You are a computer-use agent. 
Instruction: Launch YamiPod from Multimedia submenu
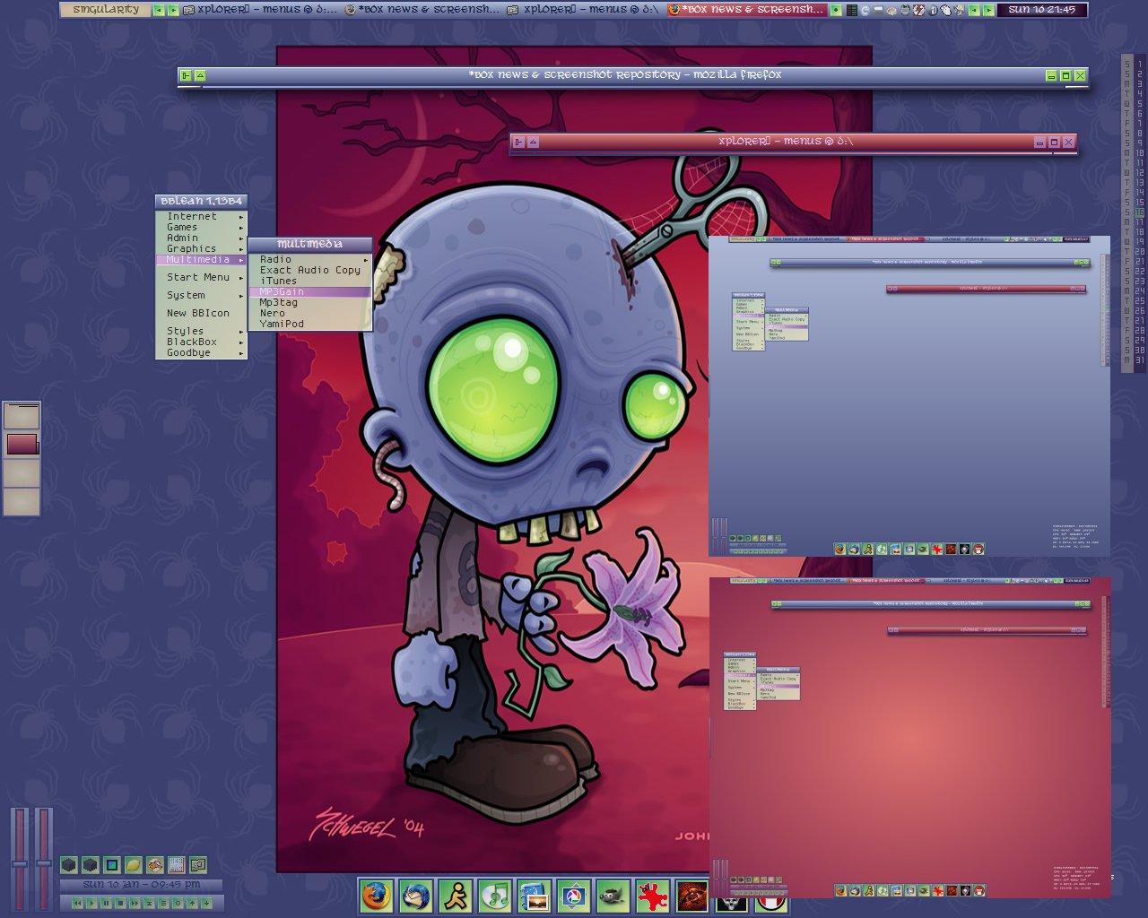pyautogui.click(x=309, y=324)
